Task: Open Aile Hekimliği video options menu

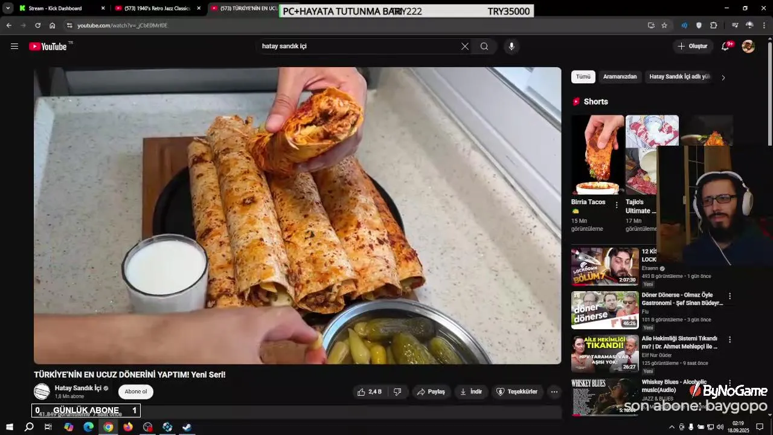Action: (730, 340)
